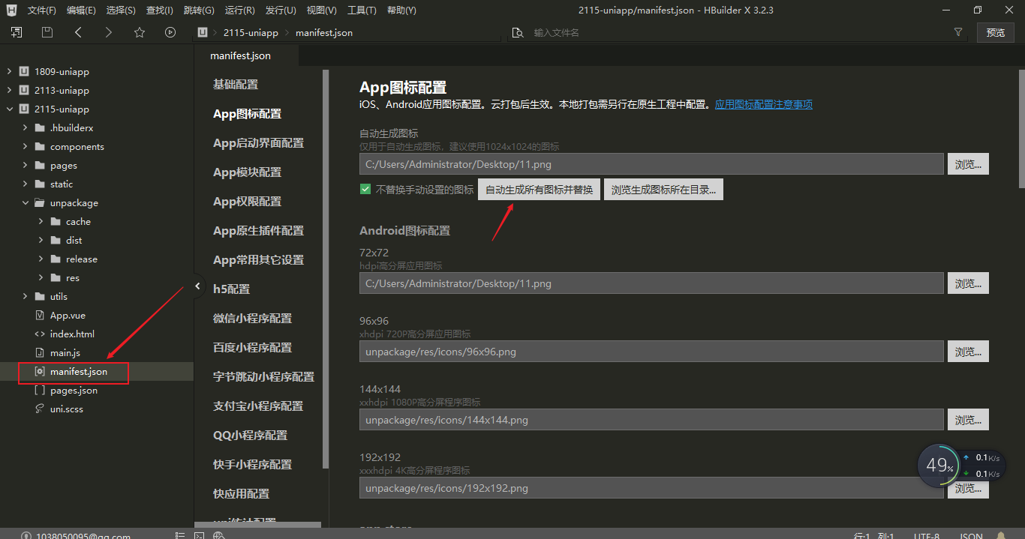Click the project icon of 2113-uniapp
Screen dimensions: 1025x539
(x=24, y=91)
